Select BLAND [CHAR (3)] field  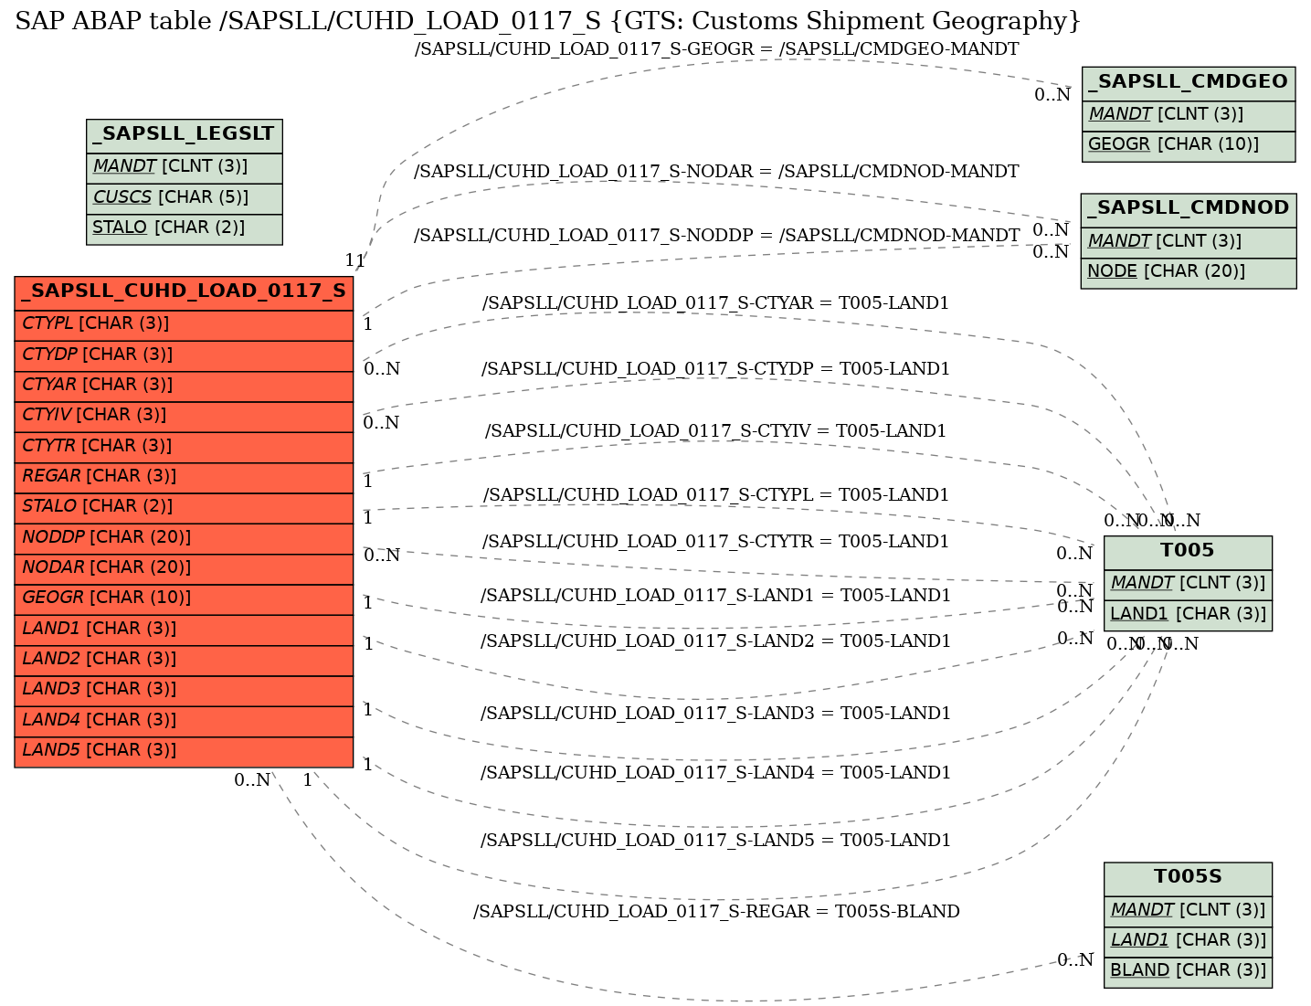(1188, 971)
